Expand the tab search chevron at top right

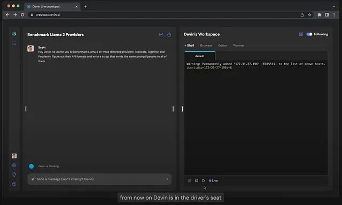[x=333, y=6]
